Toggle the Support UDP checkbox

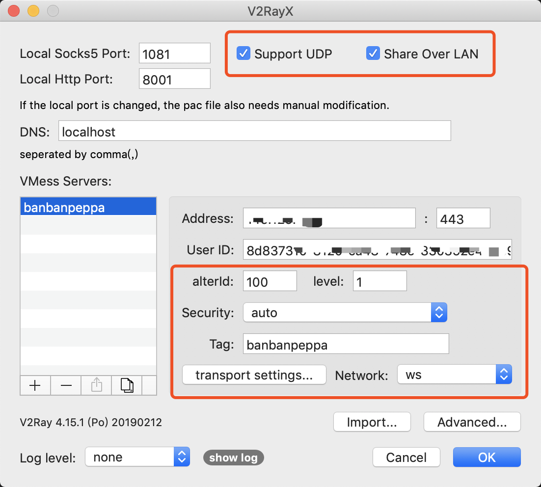pos(243,54)
